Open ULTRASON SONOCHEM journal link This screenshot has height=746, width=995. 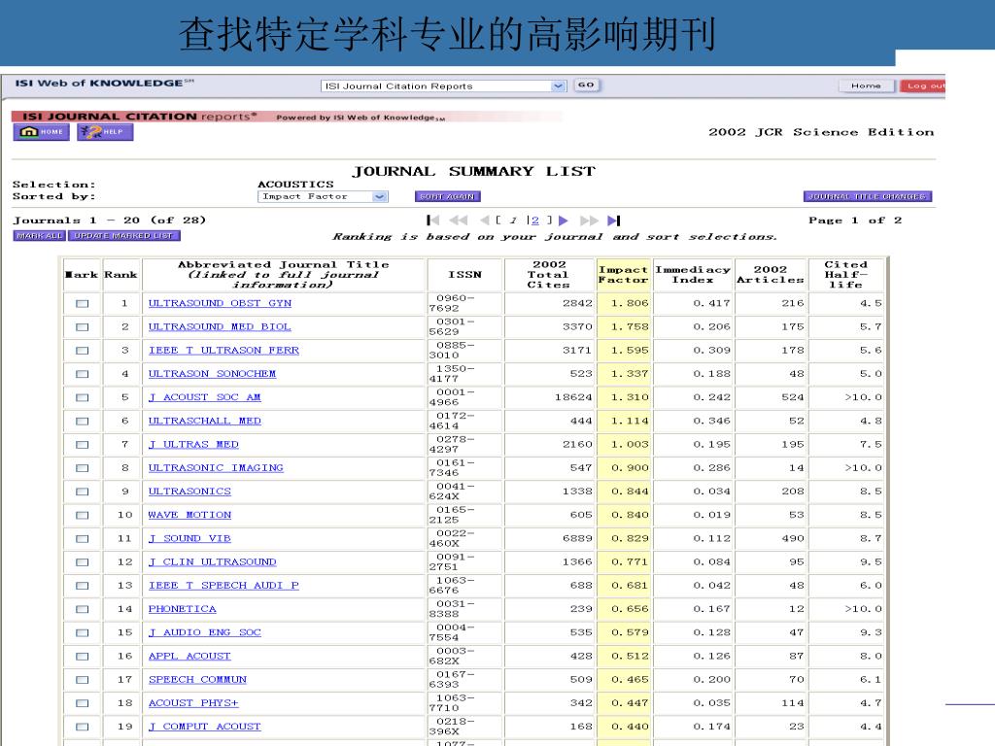pos(212,374)
